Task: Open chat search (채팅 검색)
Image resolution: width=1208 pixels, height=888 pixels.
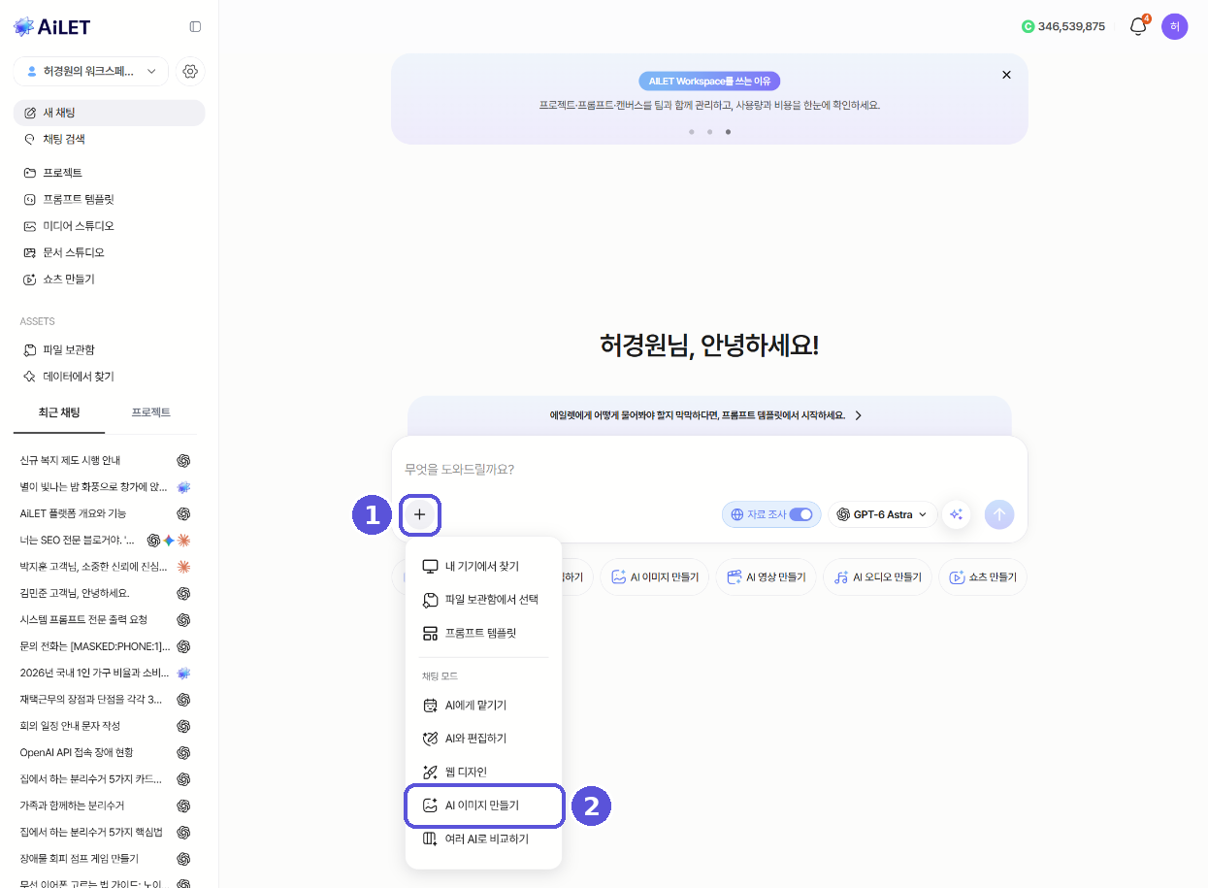Action: [x=109, y=139]
